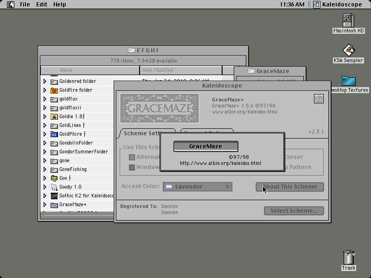Select the Goo ƒ folder icon

coord(54,178)
